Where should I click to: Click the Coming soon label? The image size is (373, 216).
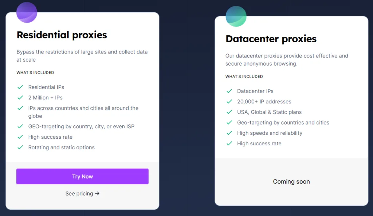pos(291,181)
